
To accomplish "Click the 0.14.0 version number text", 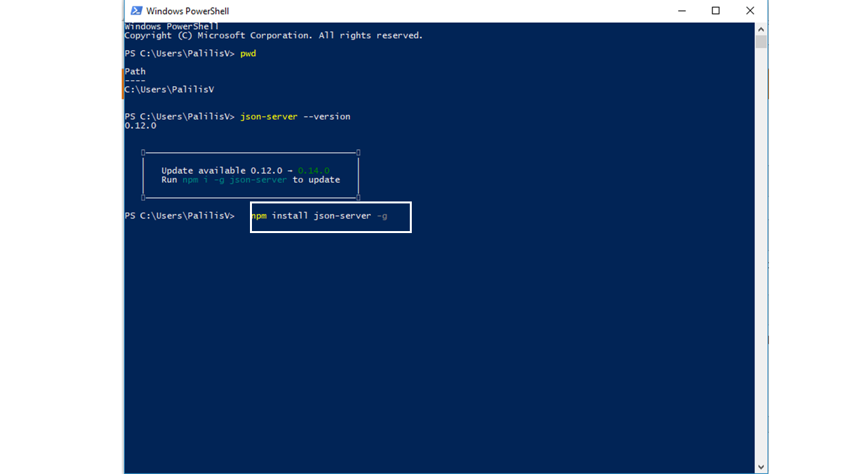I will click(312, 170).
